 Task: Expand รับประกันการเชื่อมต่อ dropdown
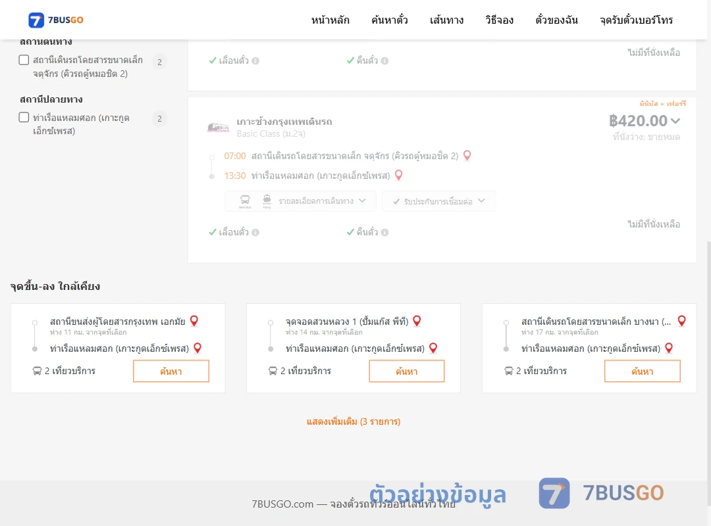[438, 201]
